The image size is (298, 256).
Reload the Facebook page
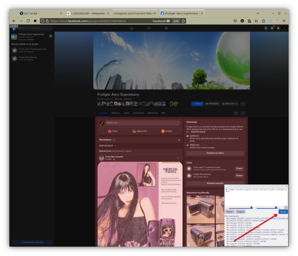tap(28, 21)
